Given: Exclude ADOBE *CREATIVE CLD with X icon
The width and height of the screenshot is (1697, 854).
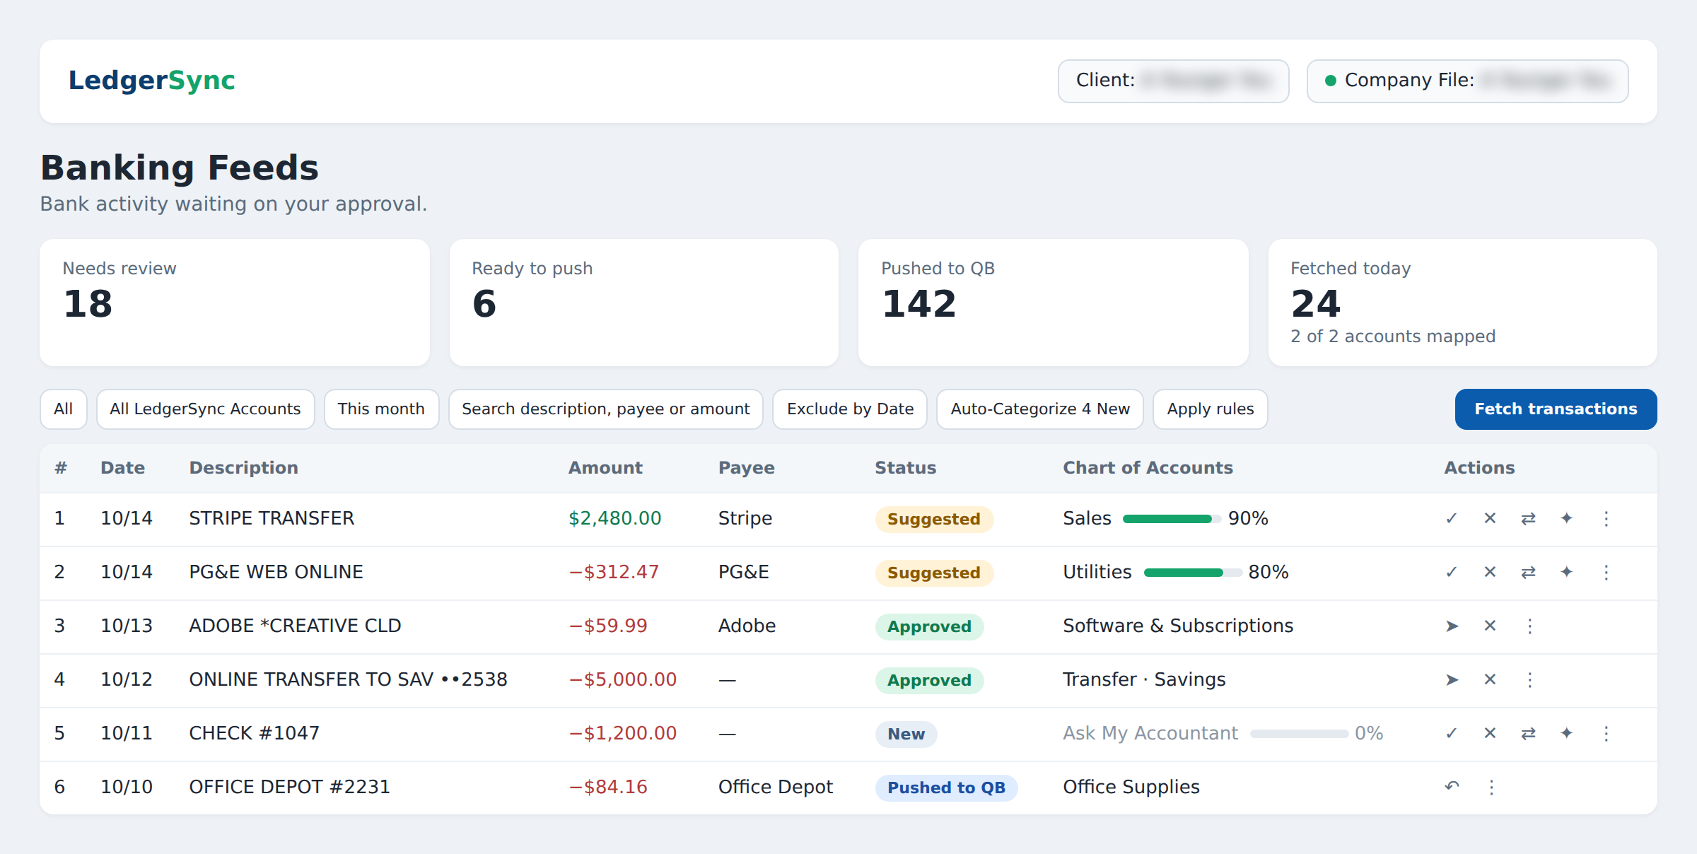Looking at the screenshot, I should coord(1490,626).
